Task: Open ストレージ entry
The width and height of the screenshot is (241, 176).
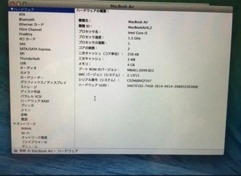Action: click(x=29, y=87)
